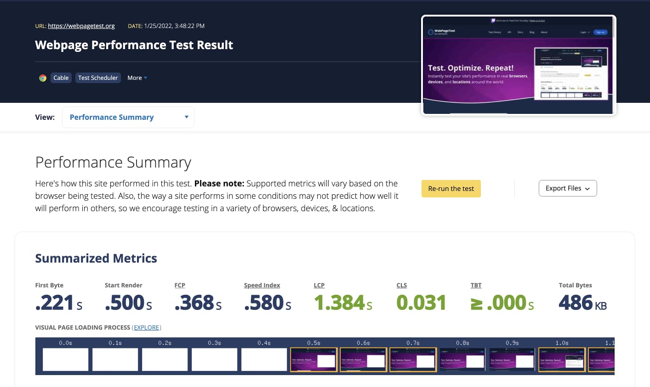Screen dimensions: 650x387
Task: Select Docs in the preview navigation
Action: pyautogui.click(x=520, y=32)
